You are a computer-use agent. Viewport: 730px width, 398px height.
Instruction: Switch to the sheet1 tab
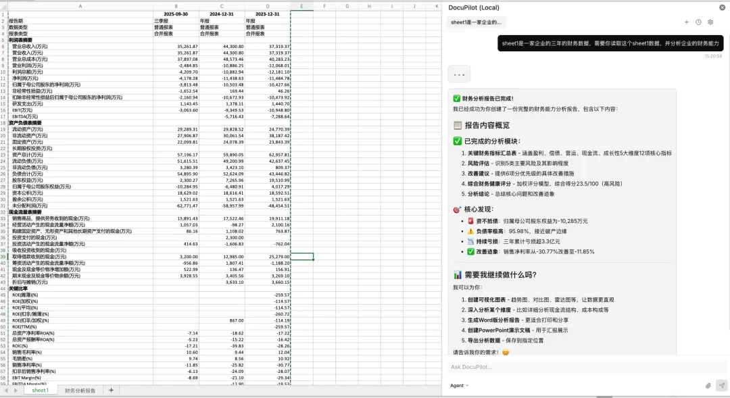[40, 390]
